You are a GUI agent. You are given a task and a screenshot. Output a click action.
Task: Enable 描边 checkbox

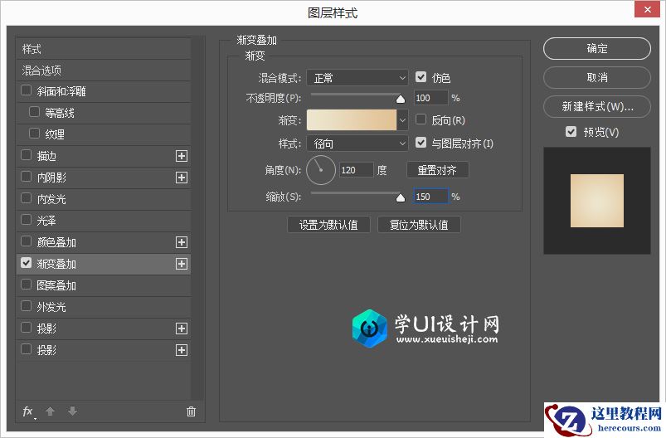pyautogui.click(x=27, y=155)
